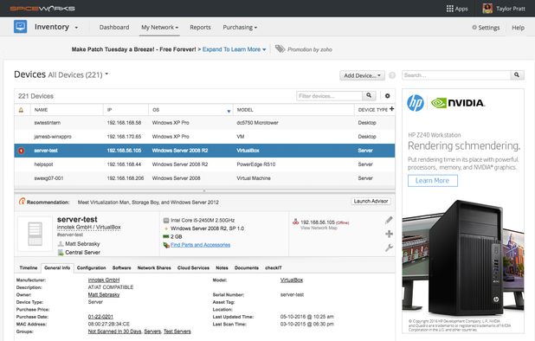535x341 pixels.
Task: Select the jamesb-winxppro device row
Action: pos(204,137)
